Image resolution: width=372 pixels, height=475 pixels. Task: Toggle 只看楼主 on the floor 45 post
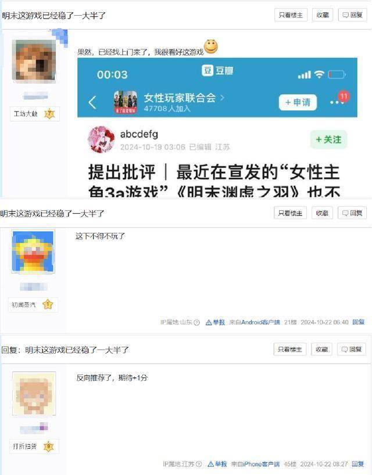290,350
